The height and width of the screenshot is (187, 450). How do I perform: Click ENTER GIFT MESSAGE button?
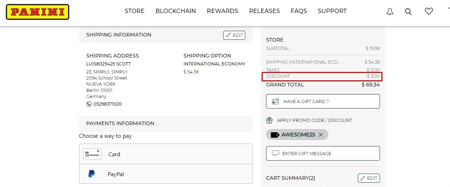[x=323, y=153]
